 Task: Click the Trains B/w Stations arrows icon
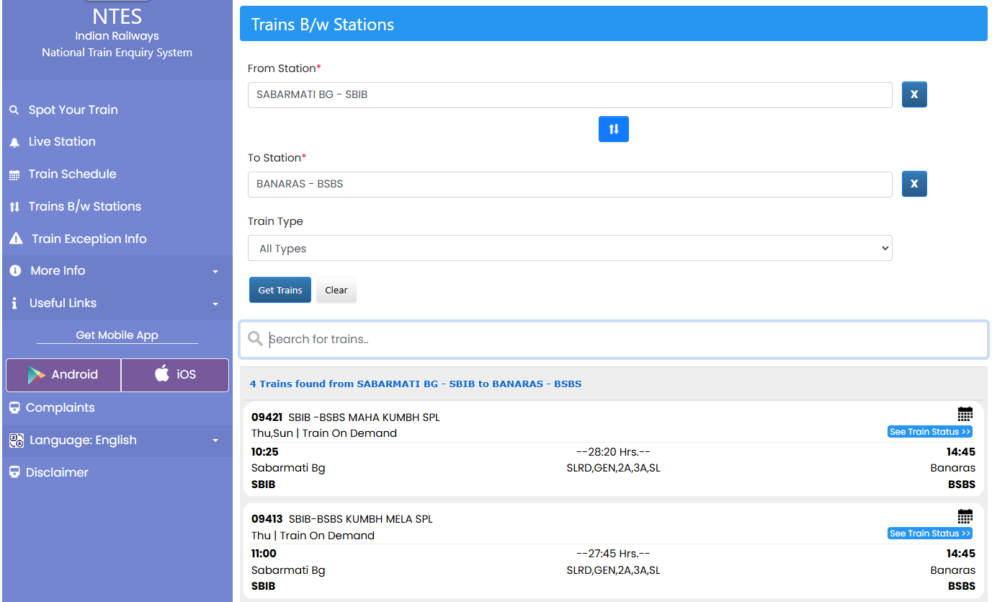pos(14,207)
